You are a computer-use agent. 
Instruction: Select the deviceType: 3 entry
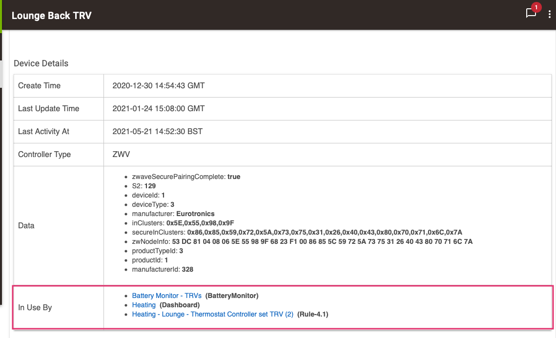153,204
